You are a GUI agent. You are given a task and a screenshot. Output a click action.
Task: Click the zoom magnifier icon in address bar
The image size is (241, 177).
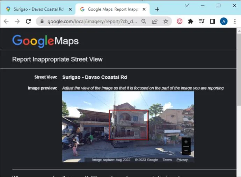144,21
